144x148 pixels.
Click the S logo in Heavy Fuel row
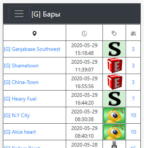114,99
